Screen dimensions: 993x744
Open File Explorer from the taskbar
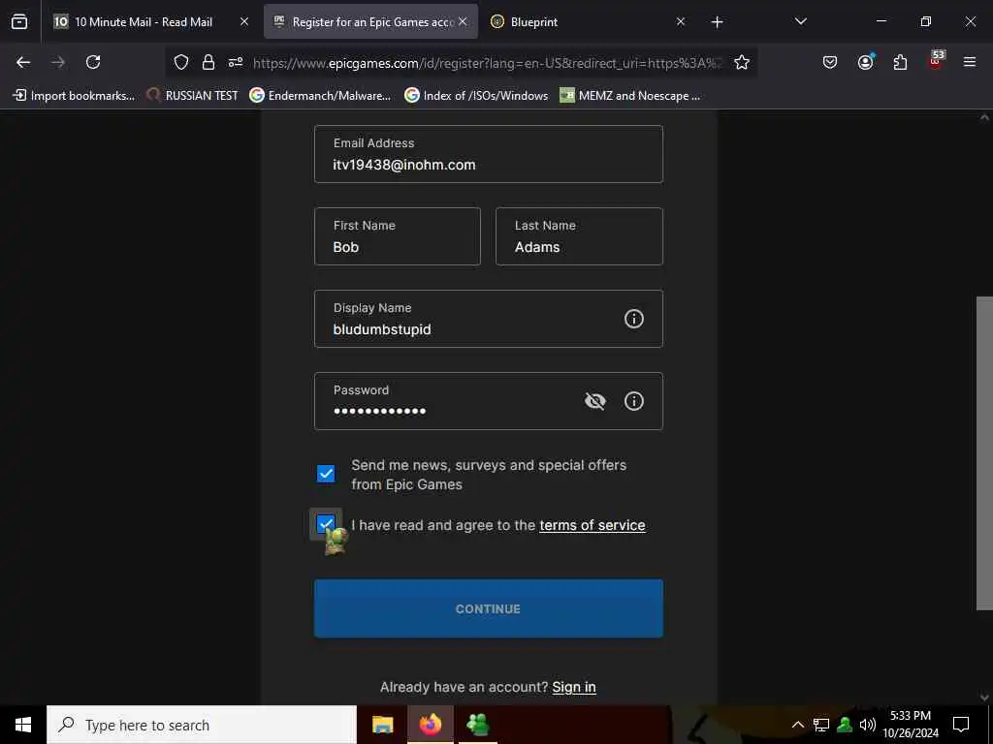(x=382, y=725)
